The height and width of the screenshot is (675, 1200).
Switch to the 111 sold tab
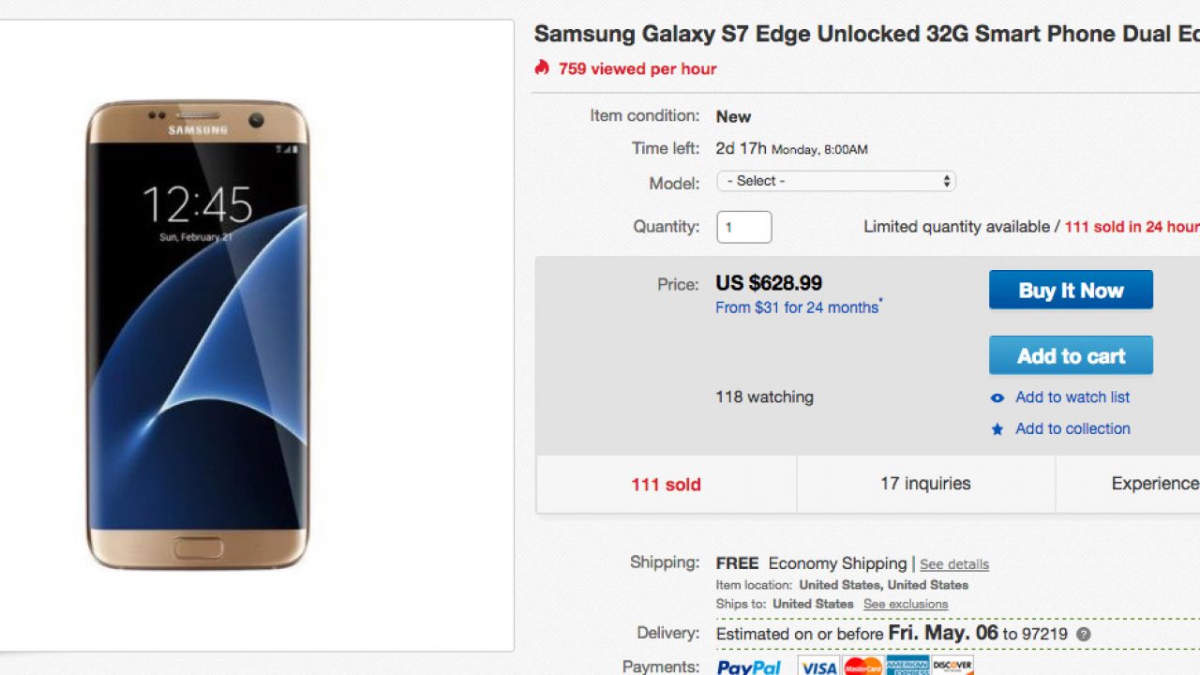[x=666, y=485]
